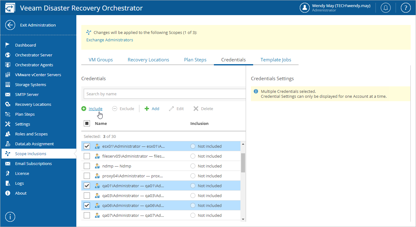The height and width of the screenshot is (227, 416).
Task: Click the Add button label
Action: click(x=155, y=109)
